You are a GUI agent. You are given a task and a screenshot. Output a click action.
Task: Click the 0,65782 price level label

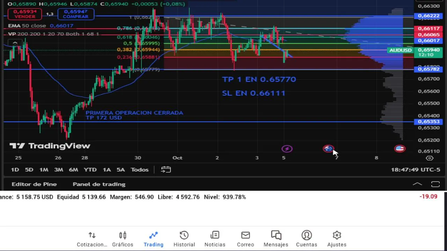click(x=428, y=69)
